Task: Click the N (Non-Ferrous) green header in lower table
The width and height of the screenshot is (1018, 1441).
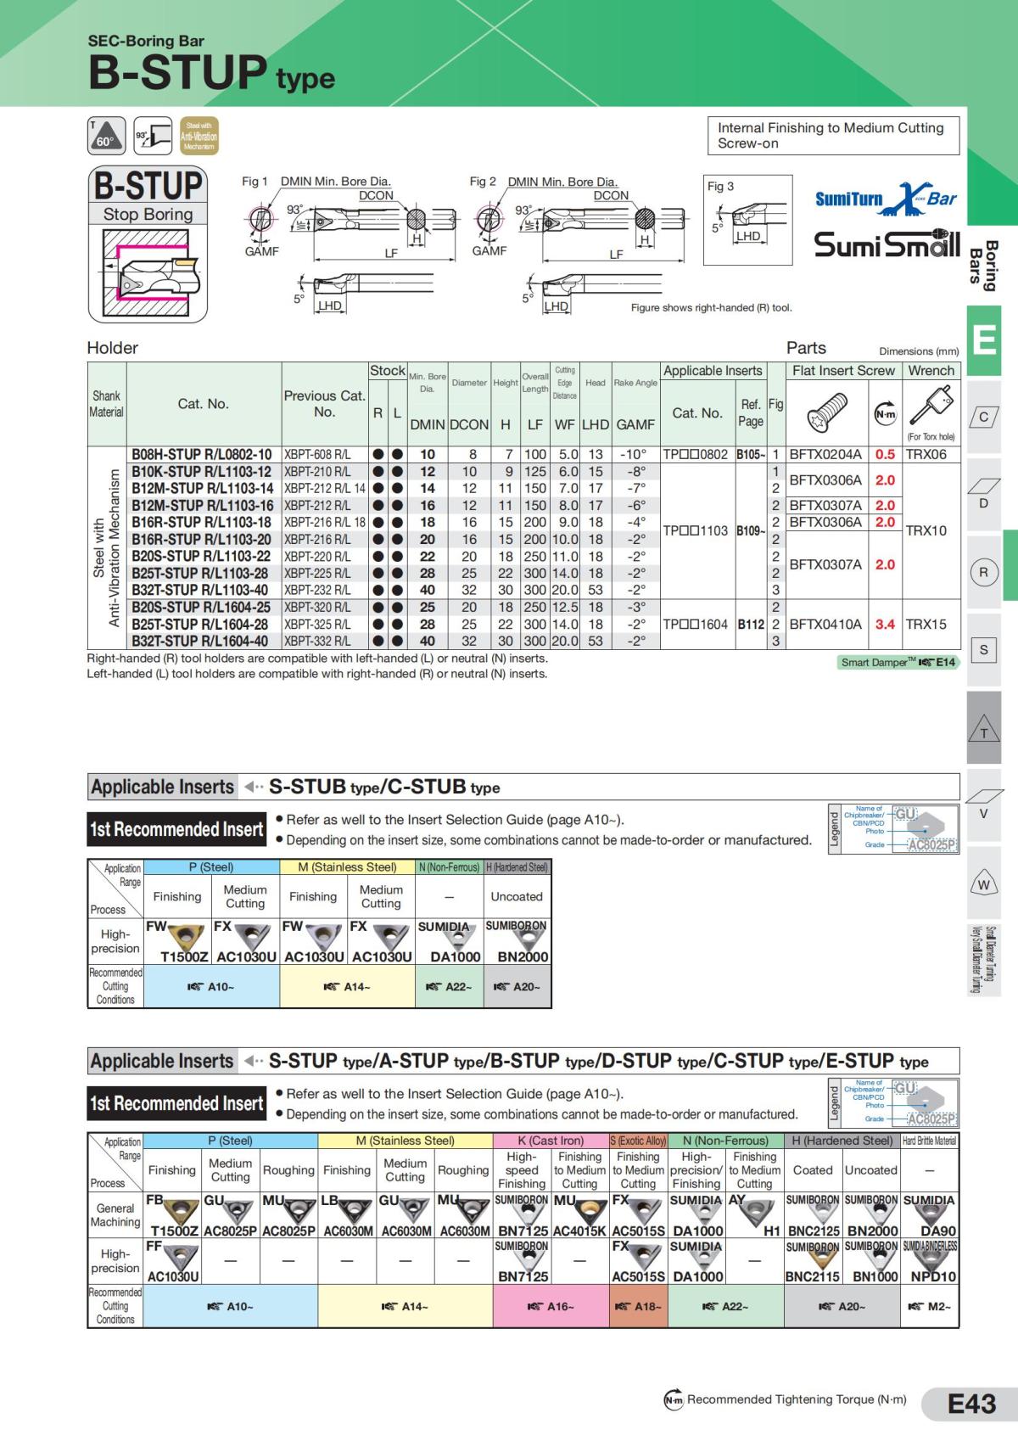Action: point(725,1141)
